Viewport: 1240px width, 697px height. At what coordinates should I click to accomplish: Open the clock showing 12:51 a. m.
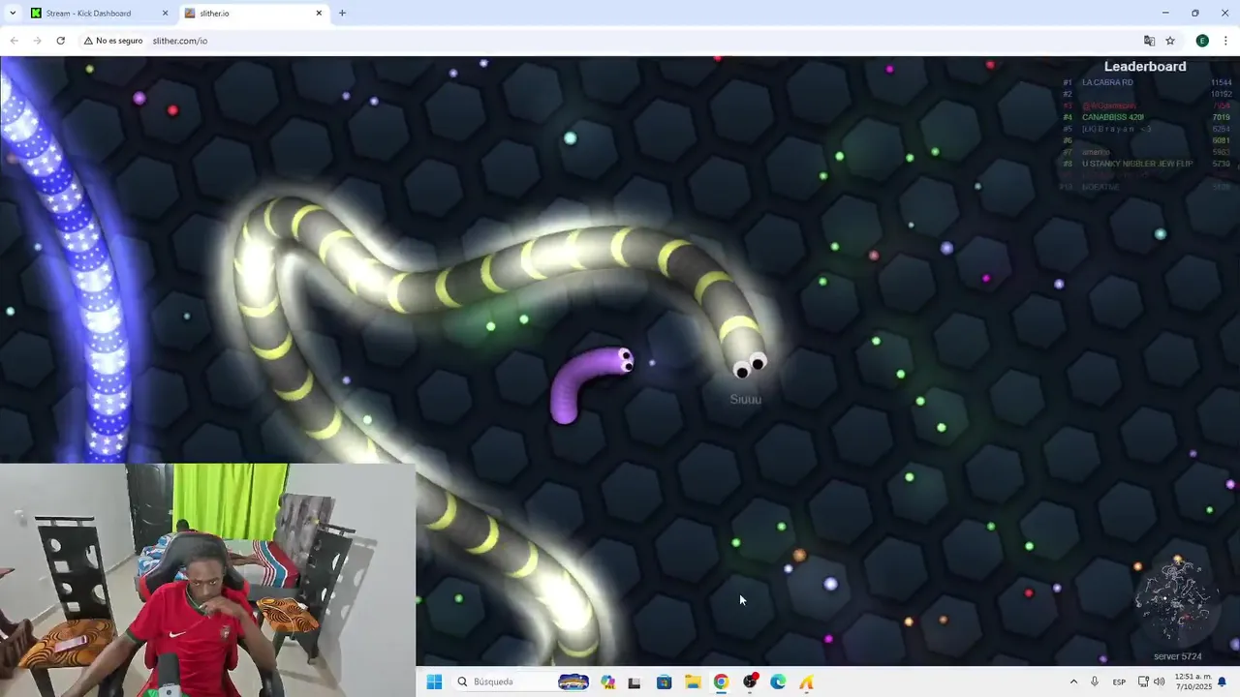(x=1192, y=682)
